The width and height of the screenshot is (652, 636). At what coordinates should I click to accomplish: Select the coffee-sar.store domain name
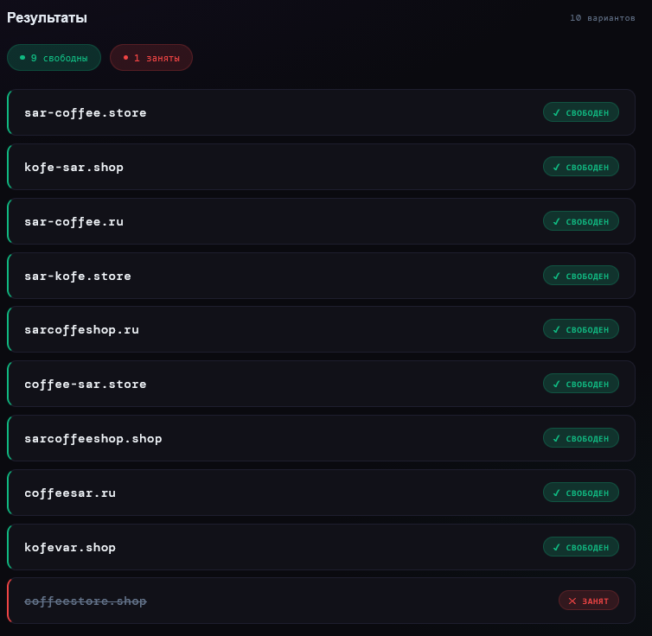click(x=86, y=384)
